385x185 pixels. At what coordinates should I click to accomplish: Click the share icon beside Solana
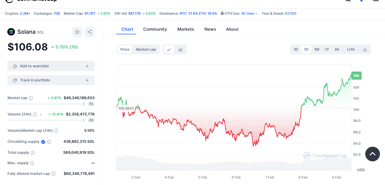pyautogui.click(x=90, y=32)
